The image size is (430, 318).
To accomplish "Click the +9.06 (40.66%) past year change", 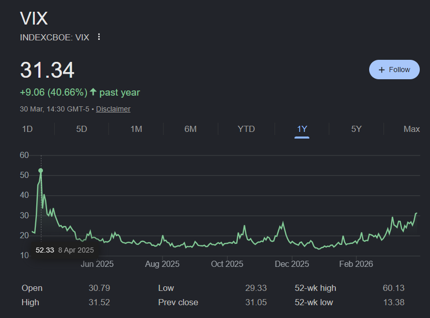I will 80,93.
